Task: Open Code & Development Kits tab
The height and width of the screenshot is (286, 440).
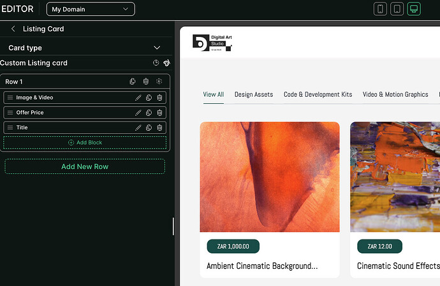Action: [x=318, y=94]
